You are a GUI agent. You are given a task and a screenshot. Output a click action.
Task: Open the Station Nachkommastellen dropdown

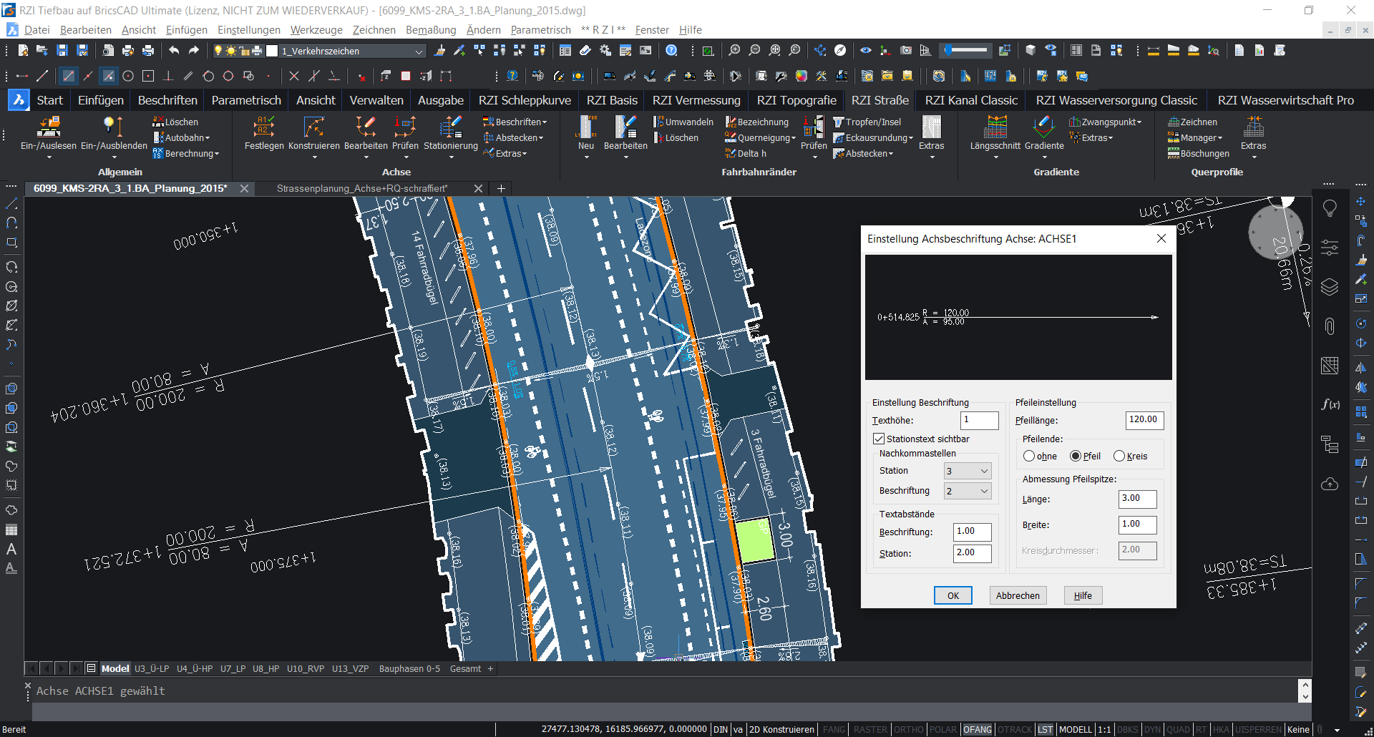pyautogui.click(x=968, y=471)
